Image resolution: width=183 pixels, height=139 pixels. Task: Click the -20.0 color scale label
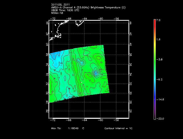[x=160, y=119]
